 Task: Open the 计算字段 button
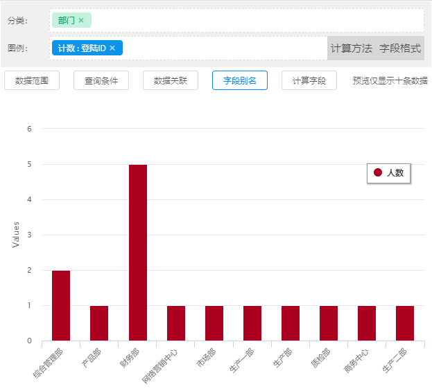click(309, 80)
